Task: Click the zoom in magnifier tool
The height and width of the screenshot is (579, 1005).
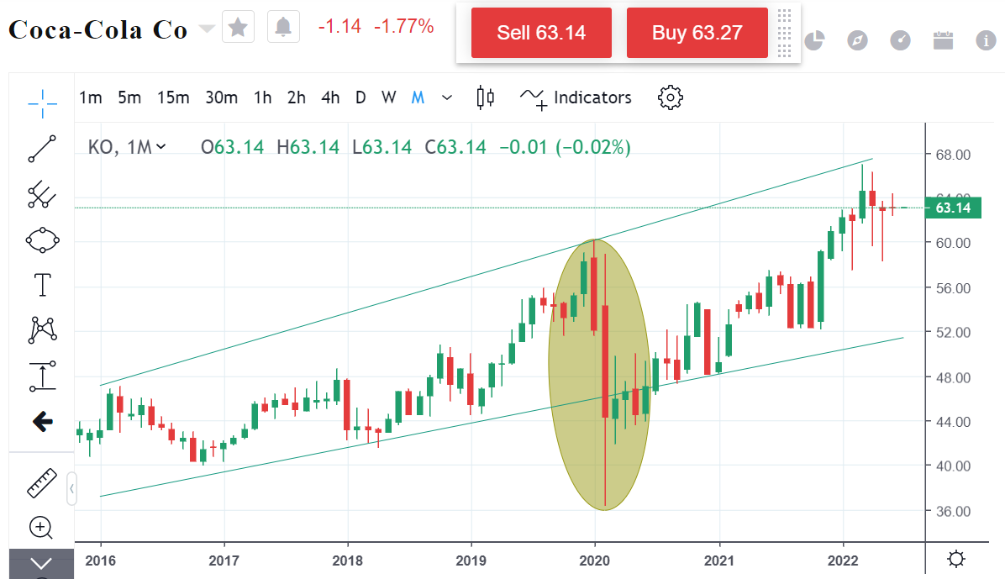Action: (41, 528)
